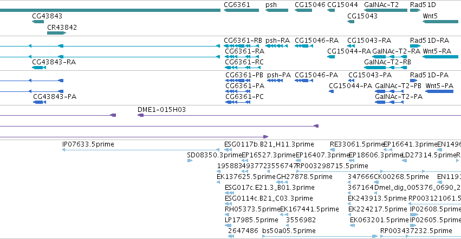Click the IP02605.5prime EST label
Image resolution: width=461 pixels, height=239 pixels.
point(436,220)
